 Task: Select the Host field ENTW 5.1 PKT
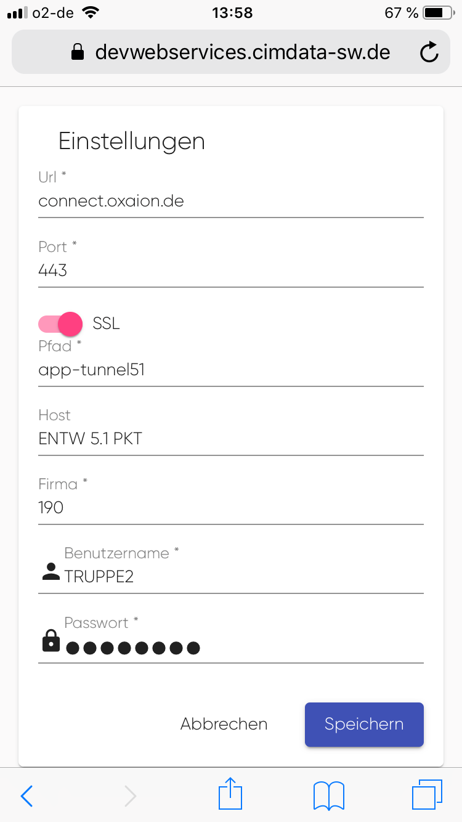[230, 439]
